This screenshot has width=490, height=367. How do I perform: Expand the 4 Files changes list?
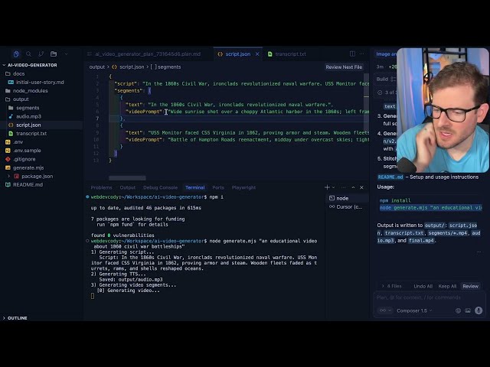(x=391, y=286)
